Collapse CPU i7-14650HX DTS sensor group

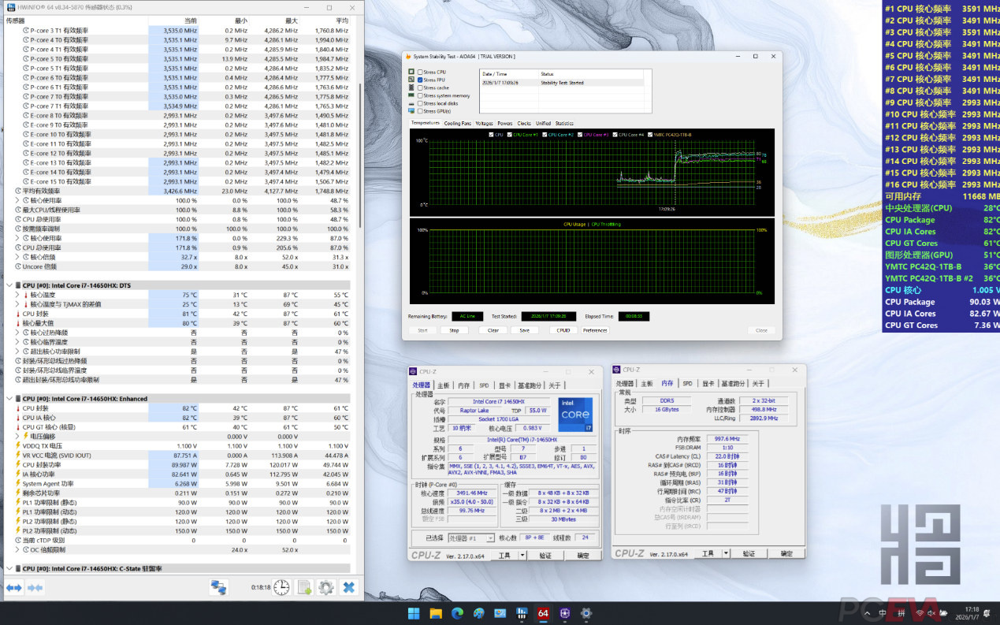point(9,285)
